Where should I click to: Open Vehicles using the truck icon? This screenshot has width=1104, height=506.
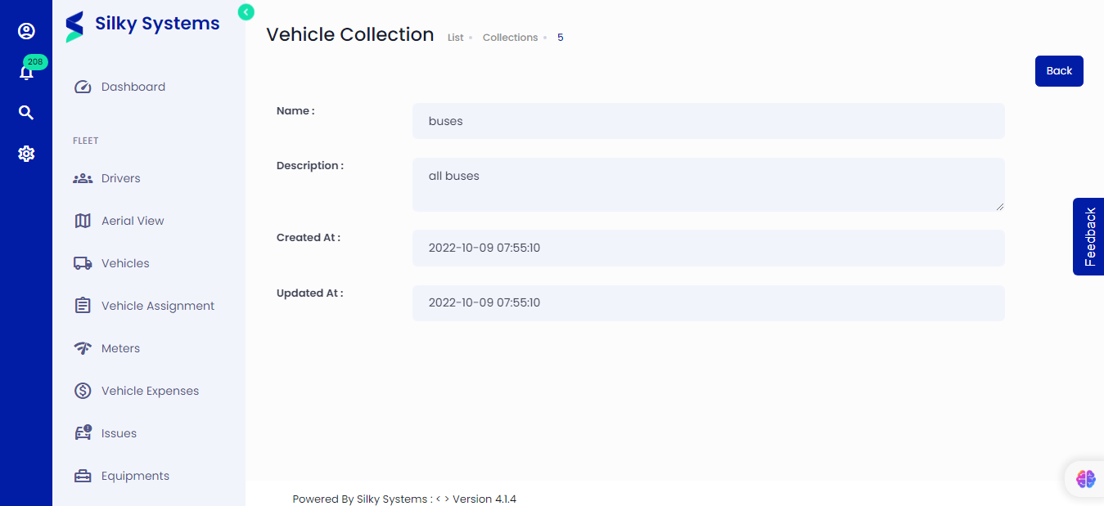[x=83, y=262]
